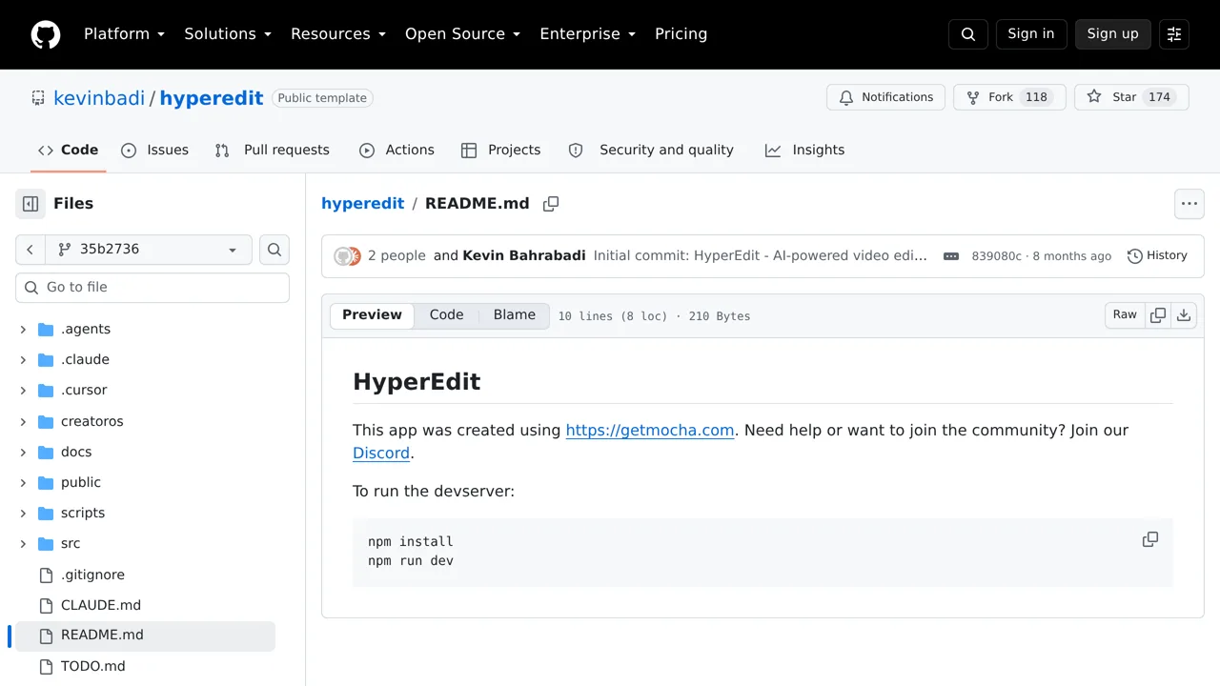1220x686 pixels.
Task: Click the public folder icon
Action: [x=46, y=483]
